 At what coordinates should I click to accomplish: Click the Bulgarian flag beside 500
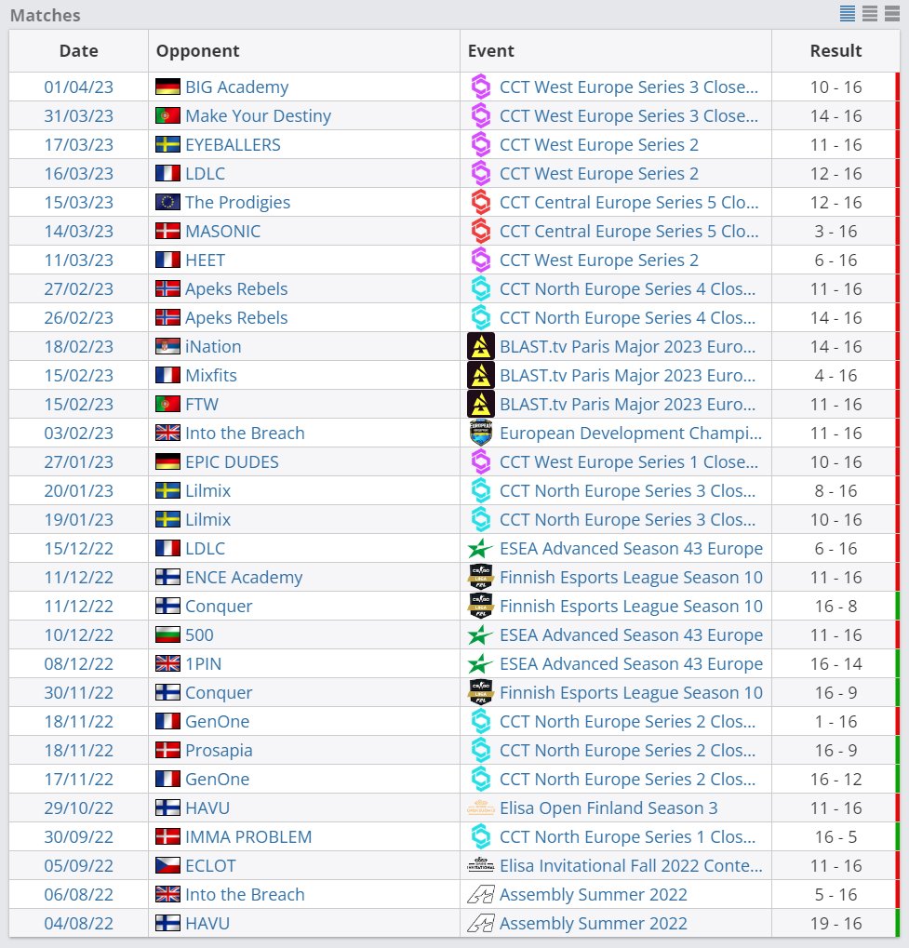167,634
